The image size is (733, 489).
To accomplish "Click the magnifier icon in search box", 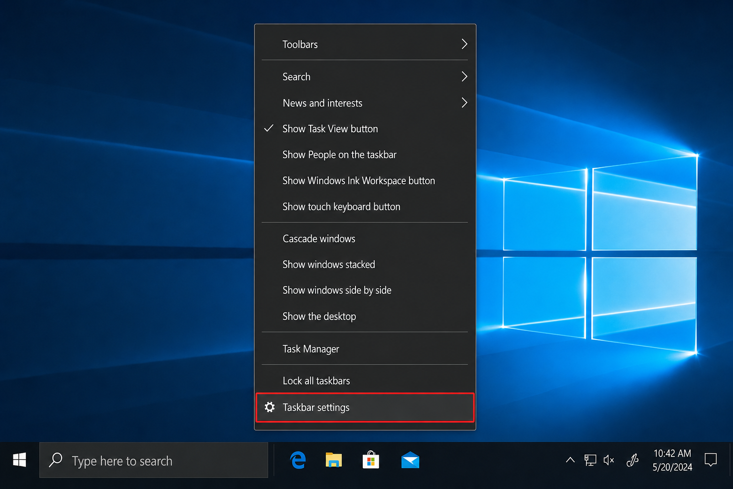I will pos(56,460).
